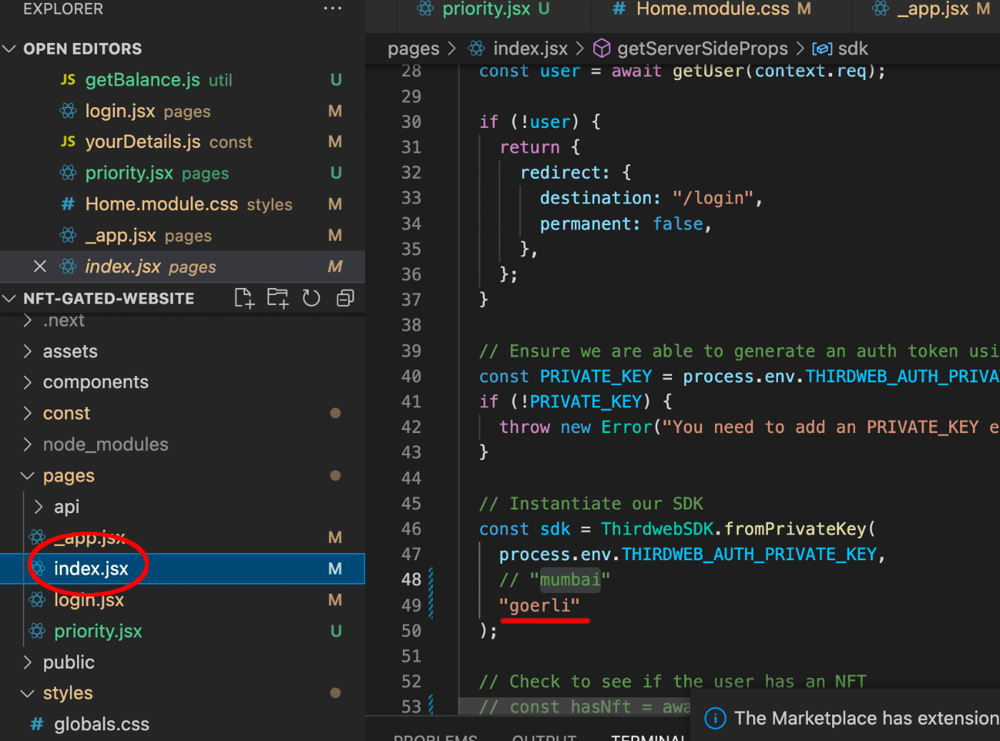Expand the public folder
Screen dimensions: 1000x741
28,662
